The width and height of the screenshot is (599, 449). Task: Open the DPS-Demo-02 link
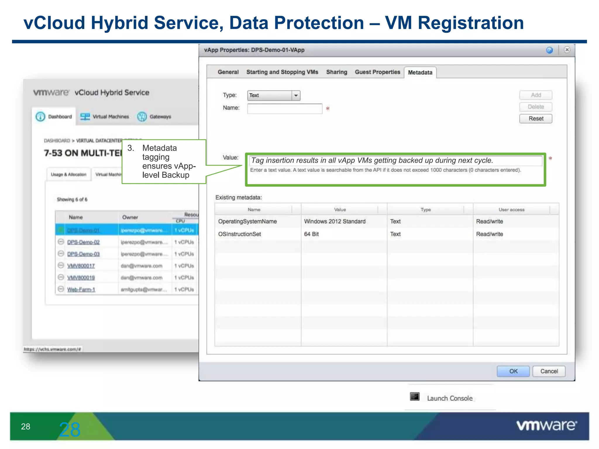83,242
